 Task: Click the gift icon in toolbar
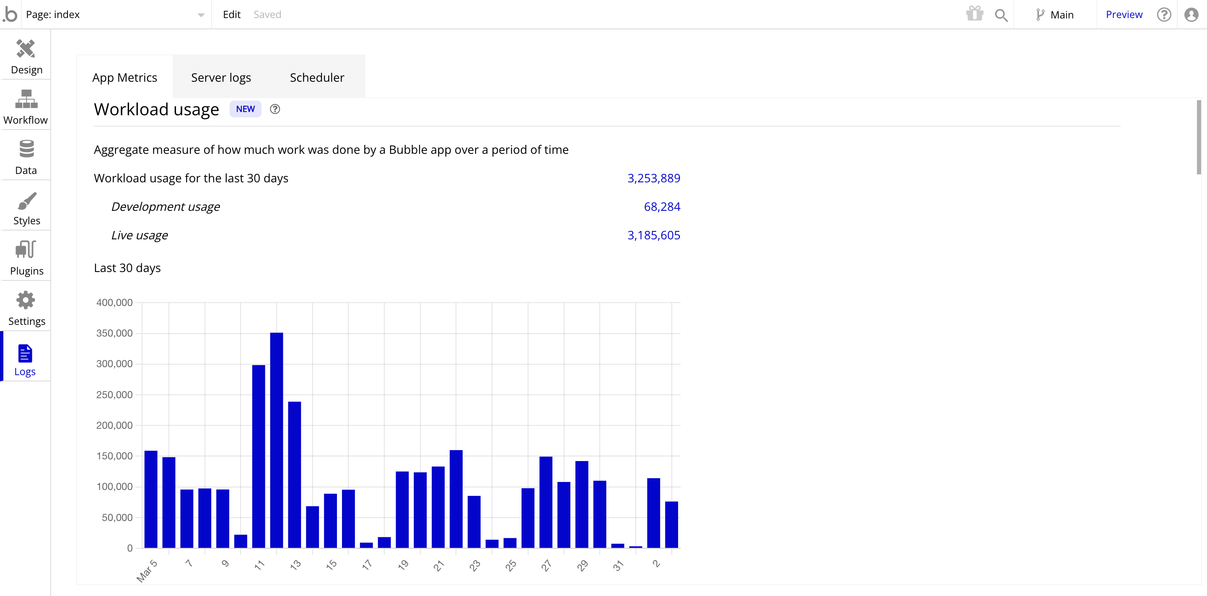click(x=974, y=14)
